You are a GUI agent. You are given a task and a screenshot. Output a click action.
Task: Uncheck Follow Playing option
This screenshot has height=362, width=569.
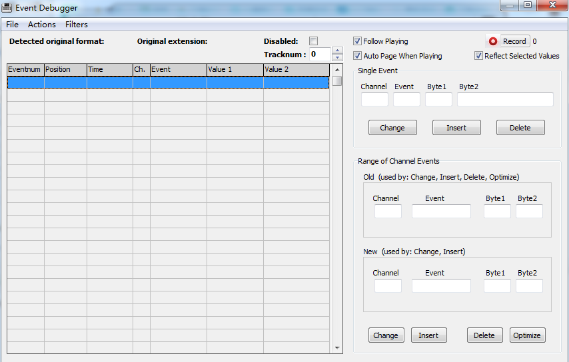point(358,41)
